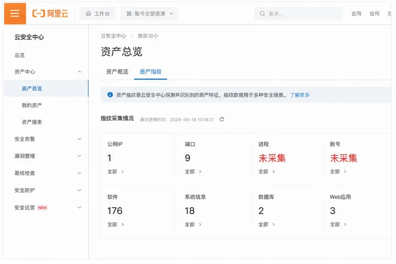Collapse the 资产中心 sidebar section
The height and width of the screenshot is (264, 396).
47,72
